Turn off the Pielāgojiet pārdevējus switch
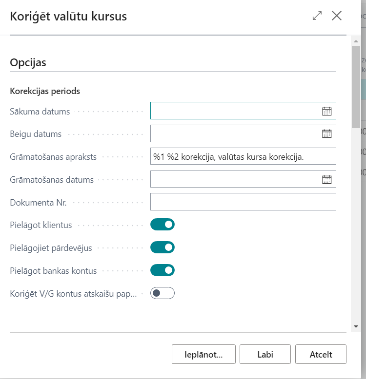This screenshot has width=366, height=379. click(x=163, y=247)
